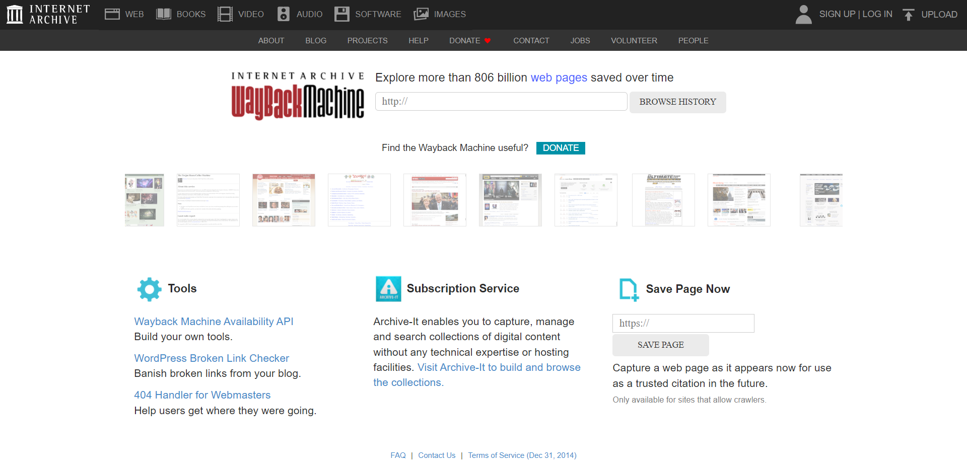Open the BOOKS menu label

pyautogui.click(x=191, y=14)
